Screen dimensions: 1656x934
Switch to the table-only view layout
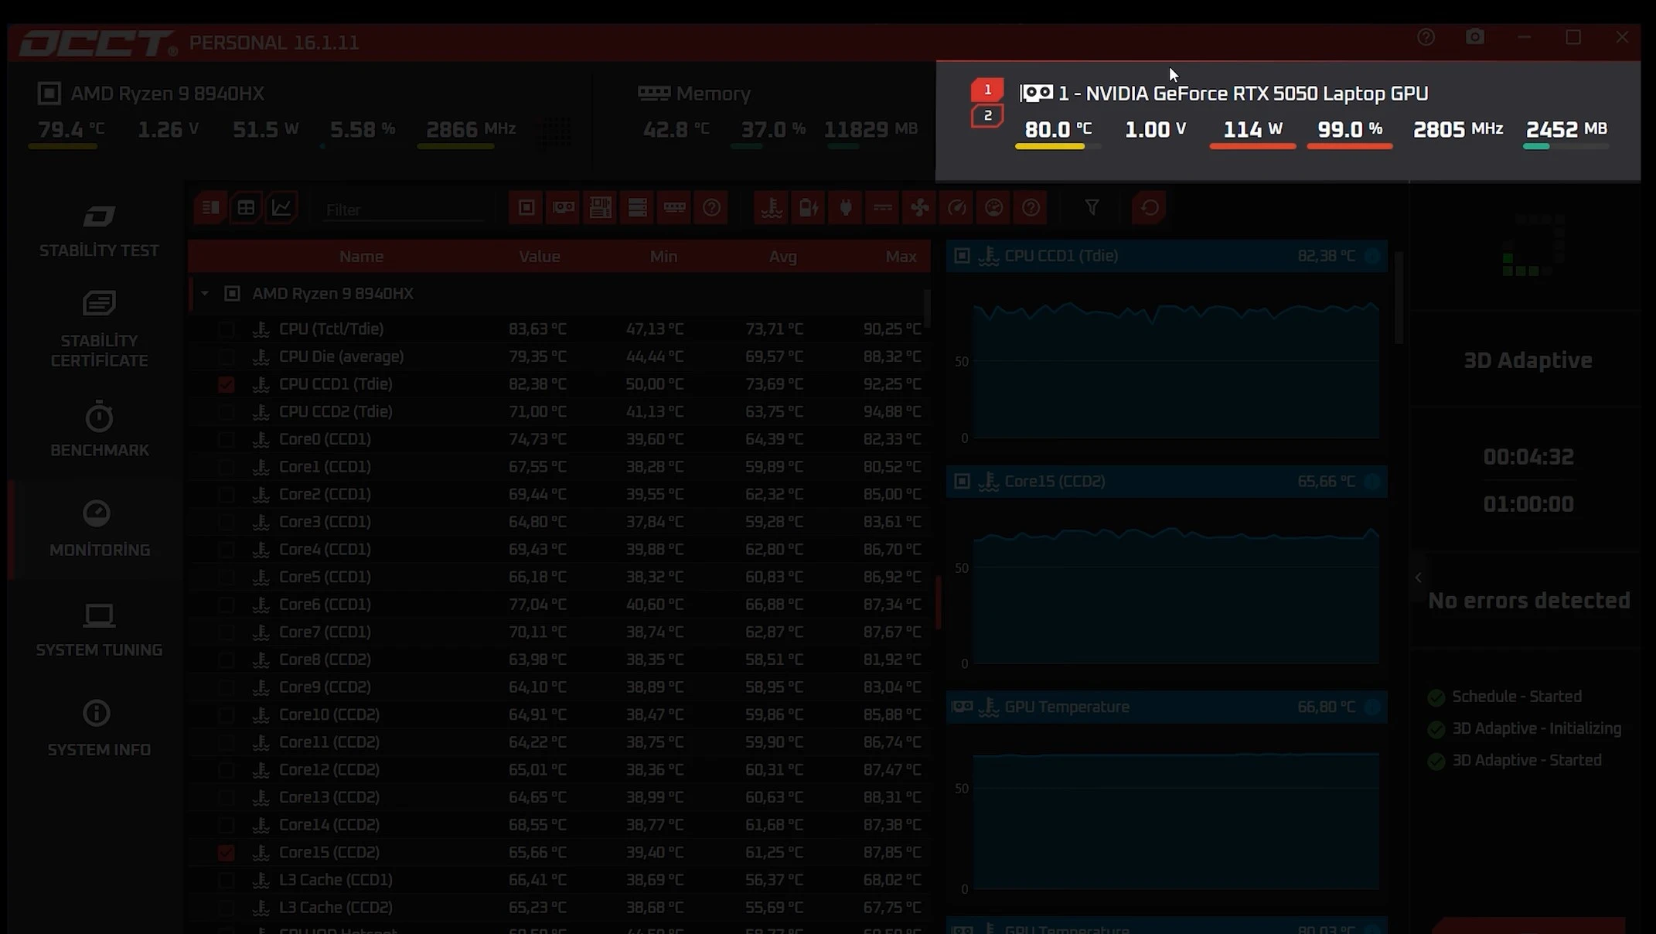coord(246,207)
